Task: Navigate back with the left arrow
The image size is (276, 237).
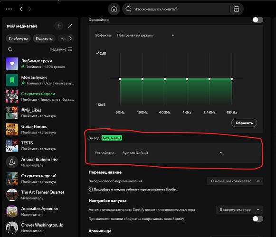Action: click(x=21, y=9)
